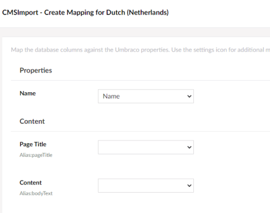Click the bold Content property label above Alias:bodyText
The width and height of the screenshot is (270, 213).
(31, 183)
